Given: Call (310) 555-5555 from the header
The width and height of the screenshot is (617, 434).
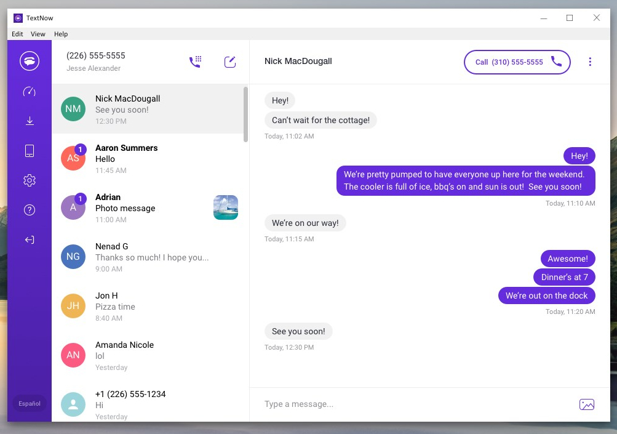Looking at the screenshot, I should tap(517, 62).
